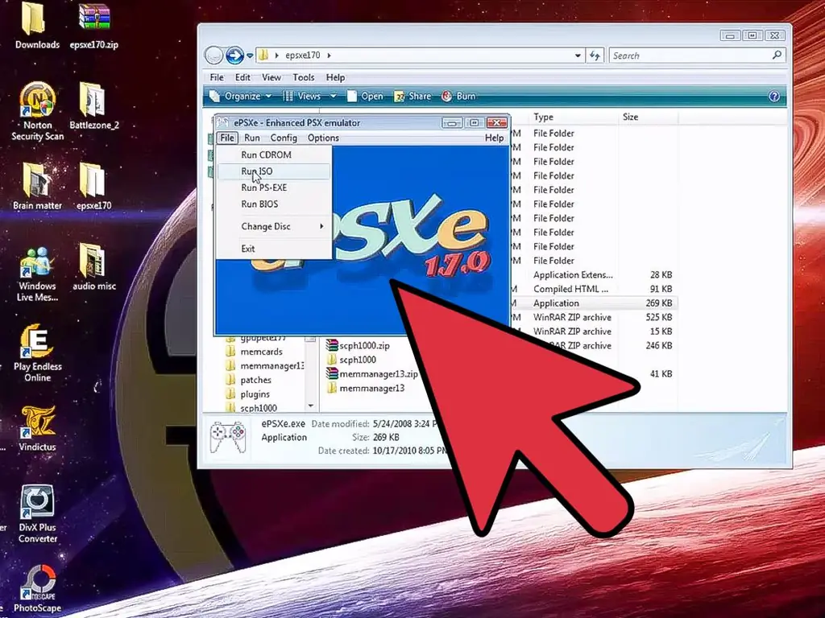Viewport: 825px width, 618px height.
Task: Open the Battlezone_2 desktop folder
Action: click(94, 105)
